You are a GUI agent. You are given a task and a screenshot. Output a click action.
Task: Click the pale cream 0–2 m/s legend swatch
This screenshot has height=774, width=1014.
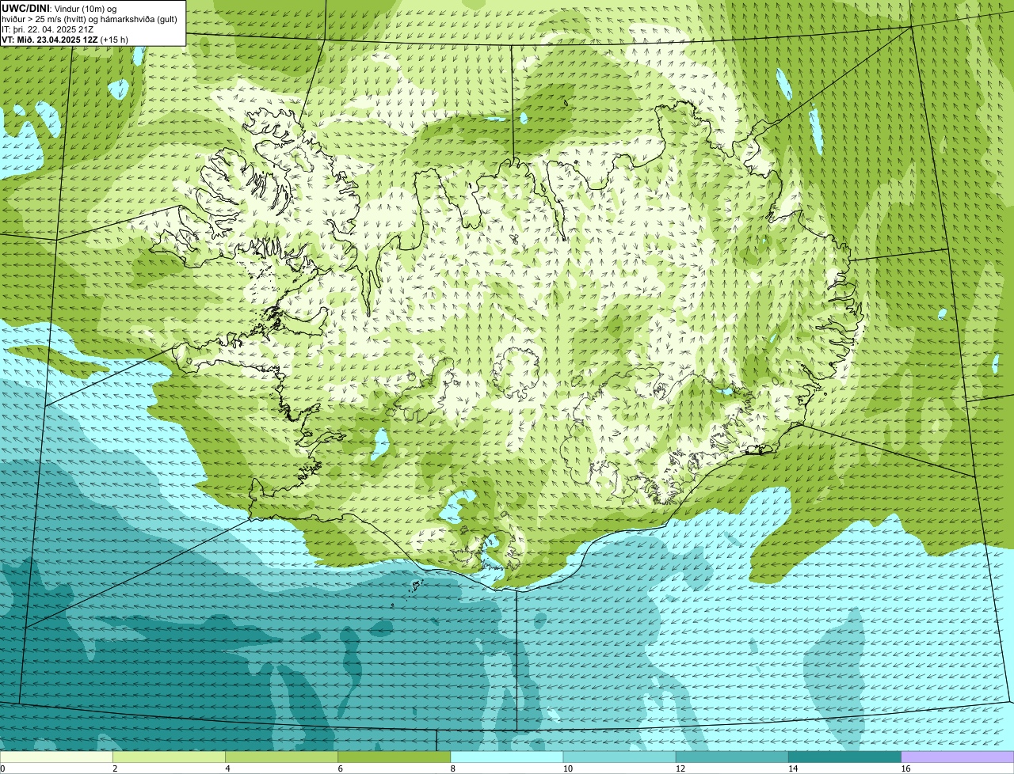click(x=56, y=757)
